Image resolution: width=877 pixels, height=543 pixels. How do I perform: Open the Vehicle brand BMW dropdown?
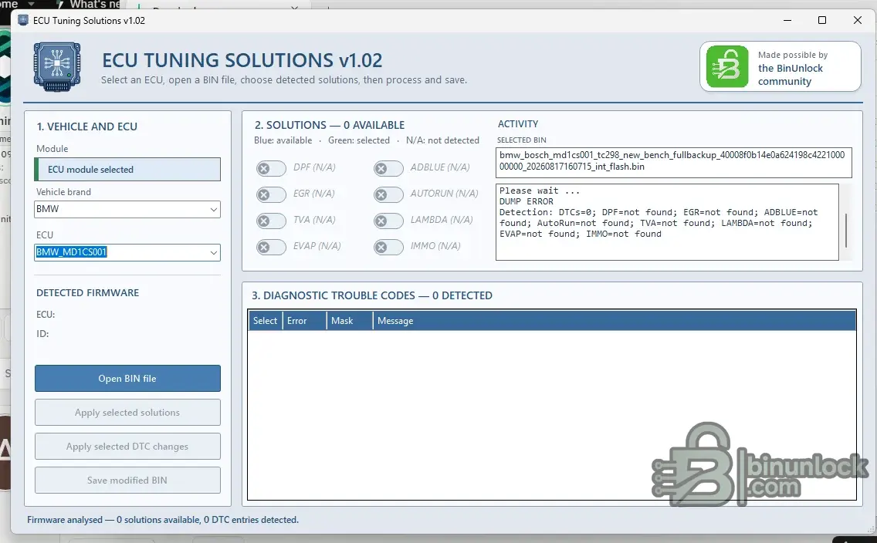(x=127, y=209)
